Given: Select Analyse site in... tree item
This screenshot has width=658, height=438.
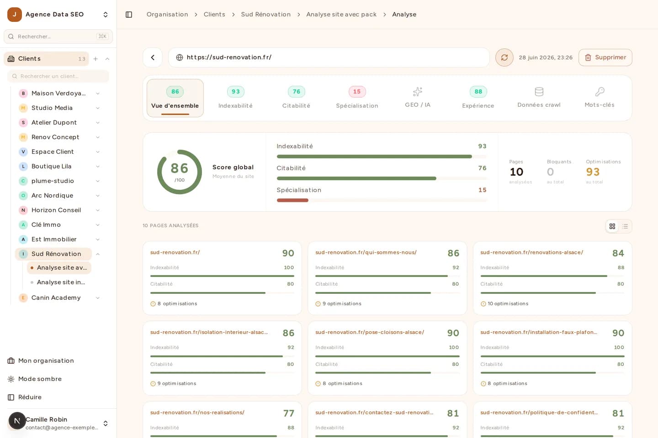Looking at the screenshot, I should point(59,282).
